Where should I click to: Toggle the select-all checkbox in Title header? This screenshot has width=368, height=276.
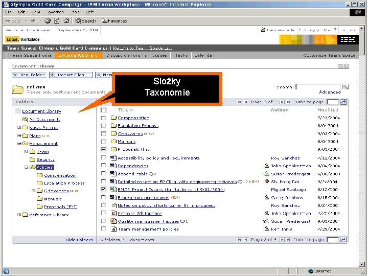[x=103, y=110]
